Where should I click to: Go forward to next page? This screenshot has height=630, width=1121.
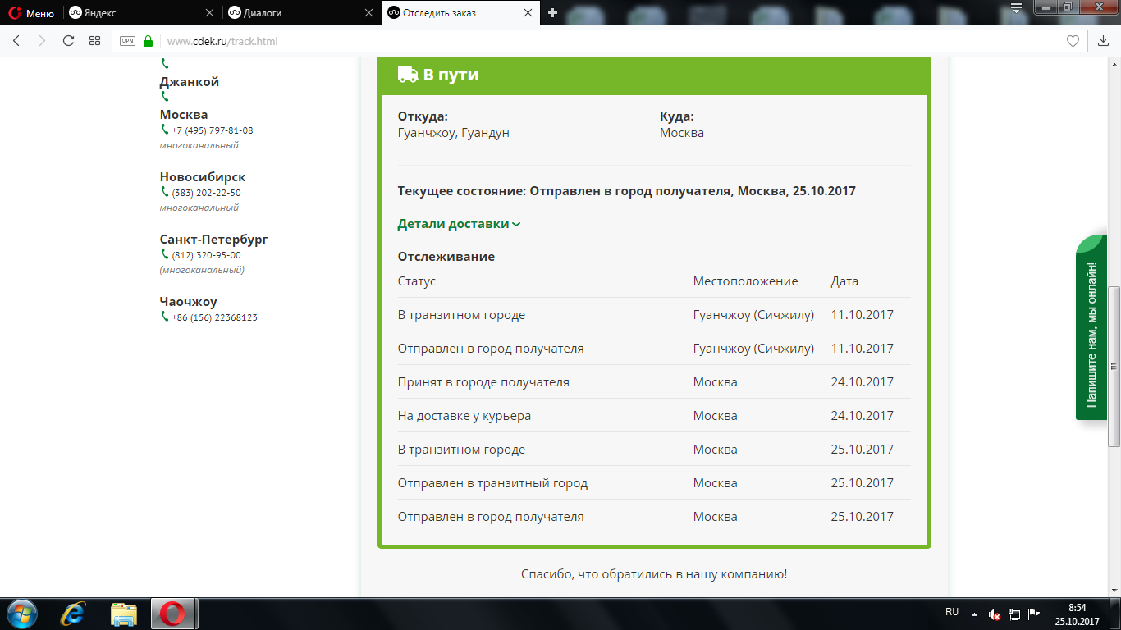pyautogui.click(x=41, y=41)
